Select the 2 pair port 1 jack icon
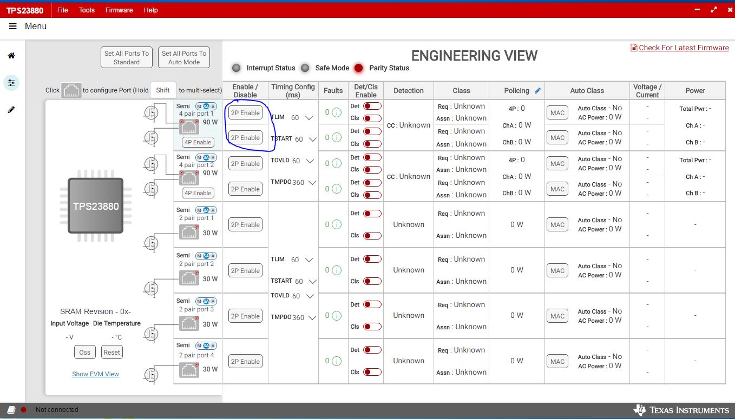Screen dimensions: 735x419 click(189, 232)
